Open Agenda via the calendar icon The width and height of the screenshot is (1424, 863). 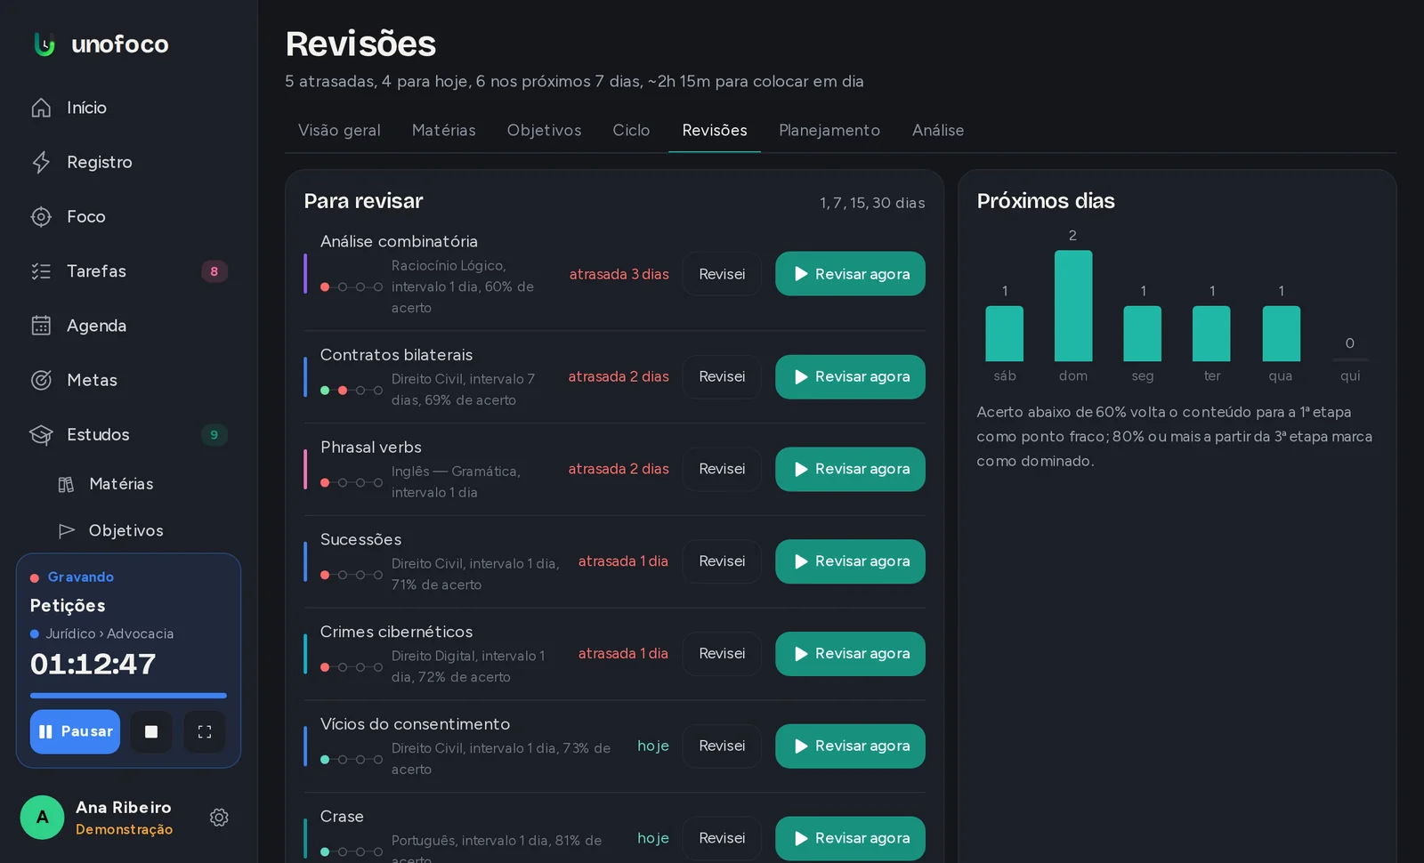click(41, 326)
